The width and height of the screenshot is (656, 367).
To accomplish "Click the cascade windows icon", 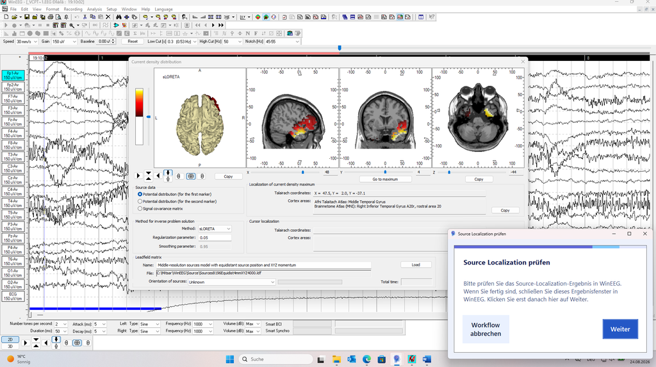I will click(345, 17).
